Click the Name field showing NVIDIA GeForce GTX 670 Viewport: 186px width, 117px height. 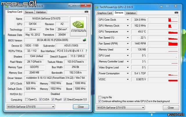pos(46,19)
